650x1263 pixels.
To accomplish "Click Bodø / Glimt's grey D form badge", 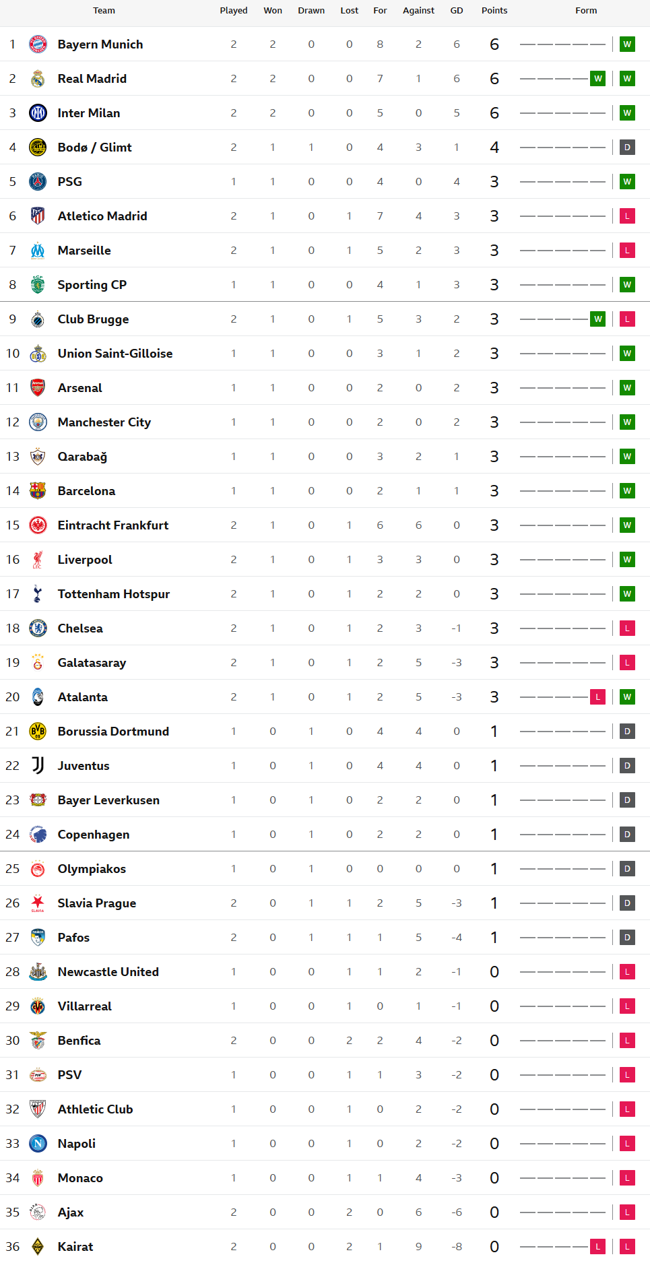I will [x=627, y=148].
